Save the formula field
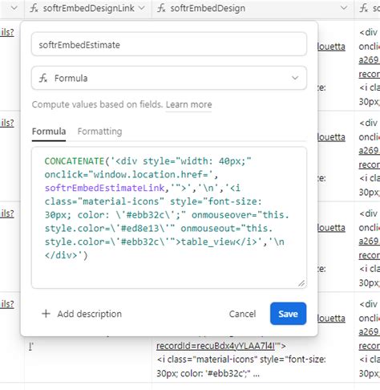380x390 pixels. click(x=288, y=314)
